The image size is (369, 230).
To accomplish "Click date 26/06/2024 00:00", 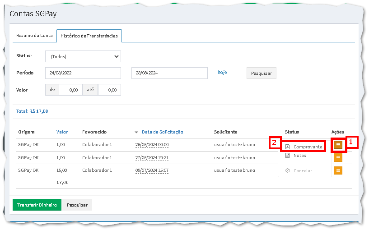I will 152,145.
